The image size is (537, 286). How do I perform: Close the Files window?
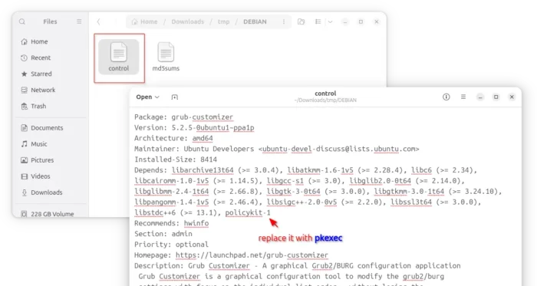377,22
